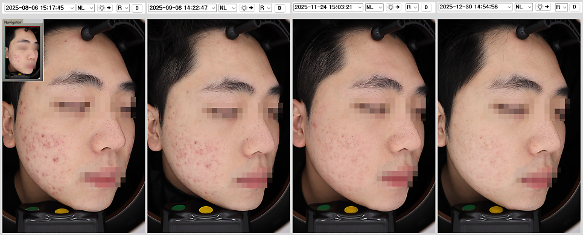Select the 2025-08-06 face photo
The width and height of the screenshot is (583, 235).
[74, 126]
